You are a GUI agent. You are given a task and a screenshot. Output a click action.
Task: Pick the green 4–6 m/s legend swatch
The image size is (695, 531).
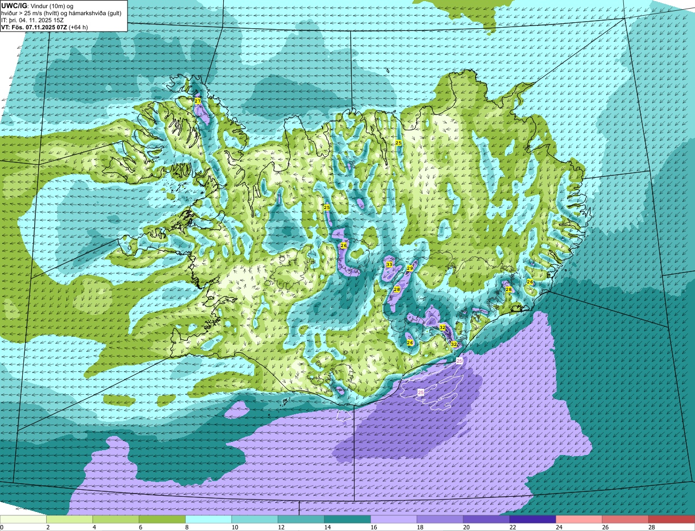116,520
